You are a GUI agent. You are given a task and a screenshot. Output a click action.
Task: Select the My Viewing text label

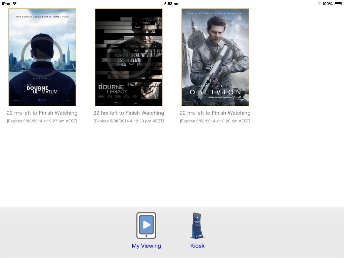point(146,246)
